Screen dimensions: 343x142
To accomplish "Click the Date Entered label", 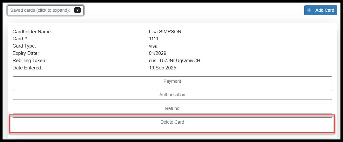I will 27,68.
